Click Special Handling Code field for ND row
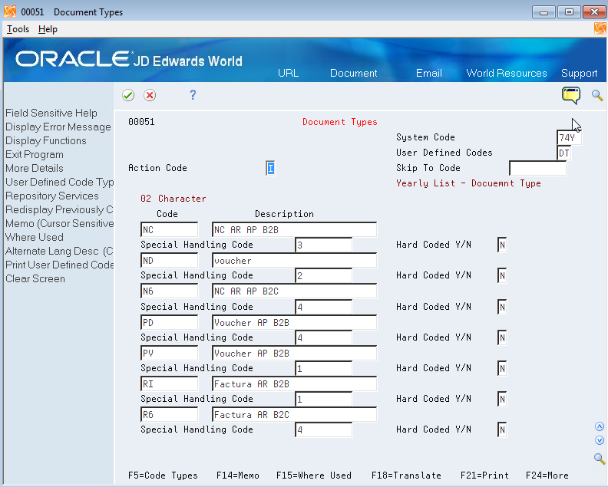Image resolution: width=608 pixels, height=487 pixels. [x=323, y=276]
